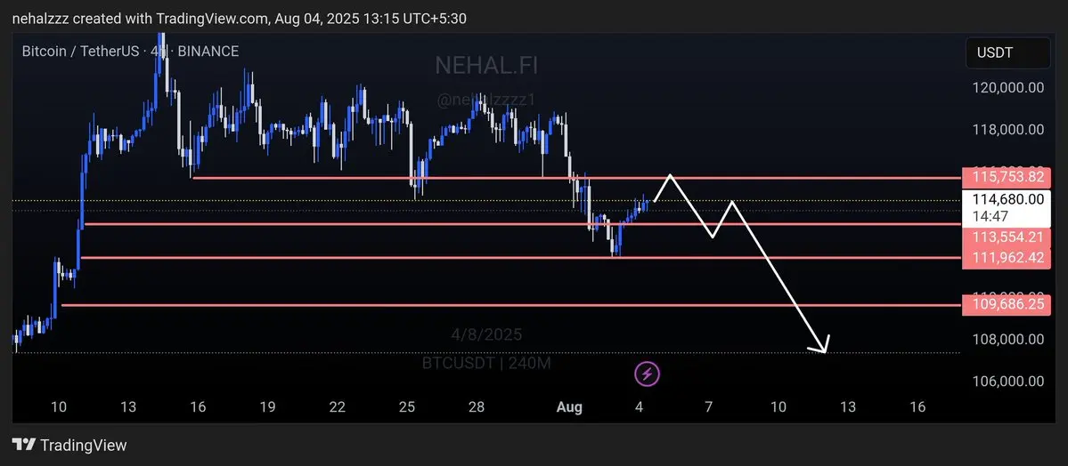Click the 115,753.82 price label
The width and height of the screenshot is (1068, 466).
tap(1006, 178)
